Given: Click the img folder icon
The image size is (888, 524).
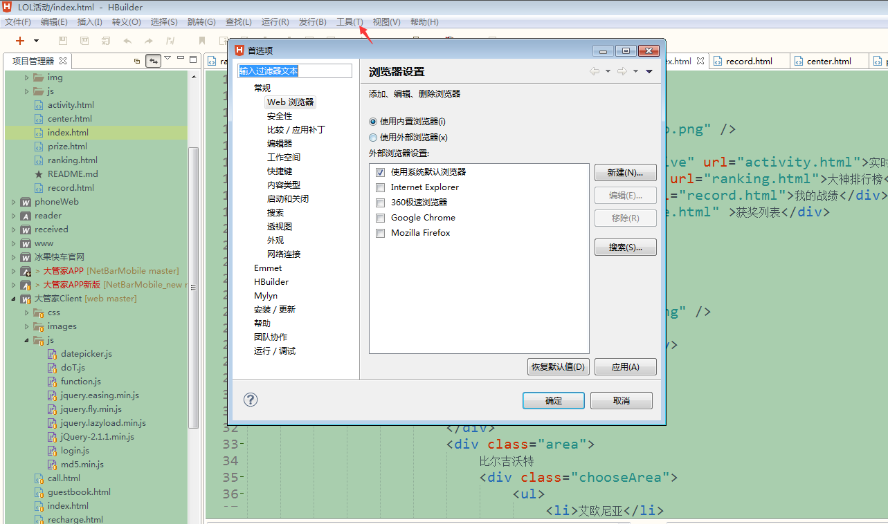Looking at the screenshot, I should (39, 77).
